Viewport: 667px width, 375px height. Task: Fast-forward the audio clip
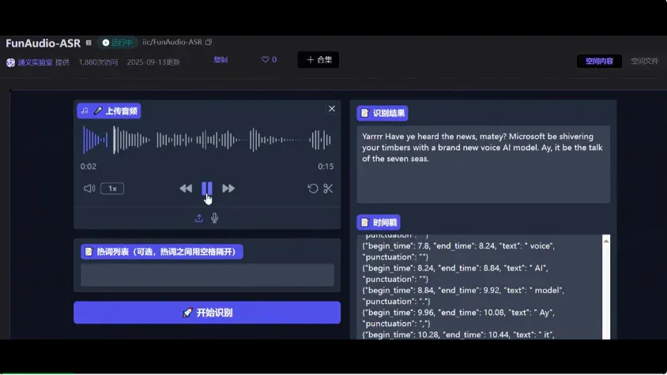click(228, 189)
